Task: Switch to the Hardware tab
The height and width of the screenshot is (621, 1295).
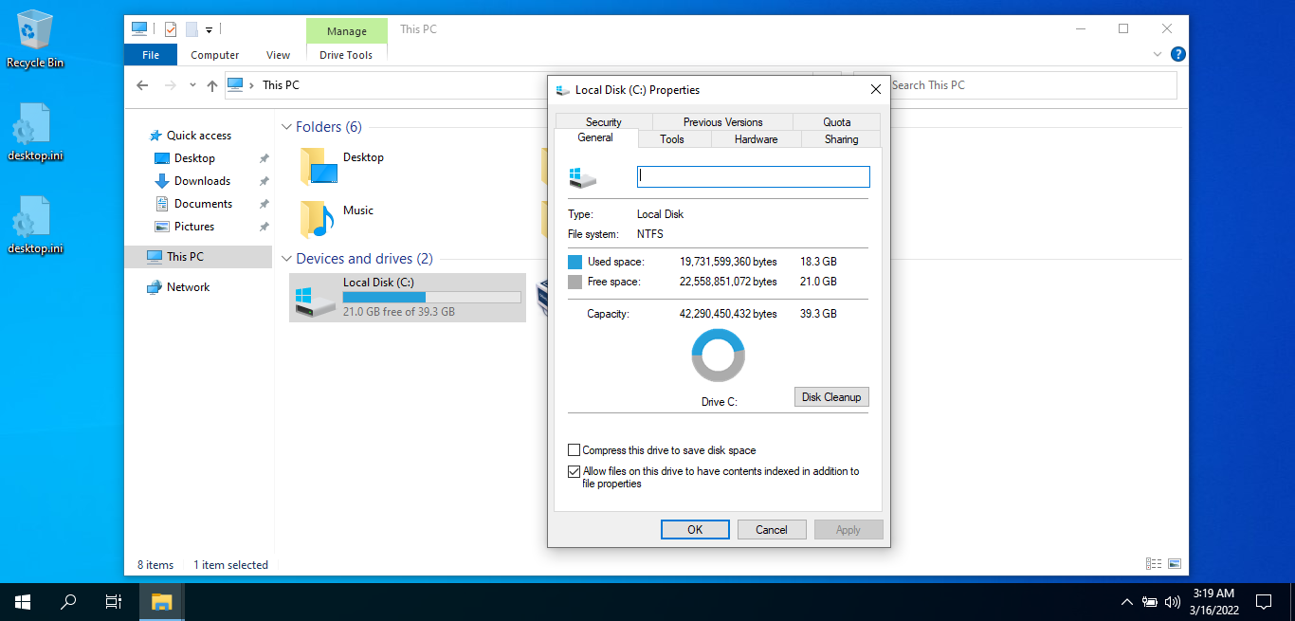Action: click(x=756, y=139)
